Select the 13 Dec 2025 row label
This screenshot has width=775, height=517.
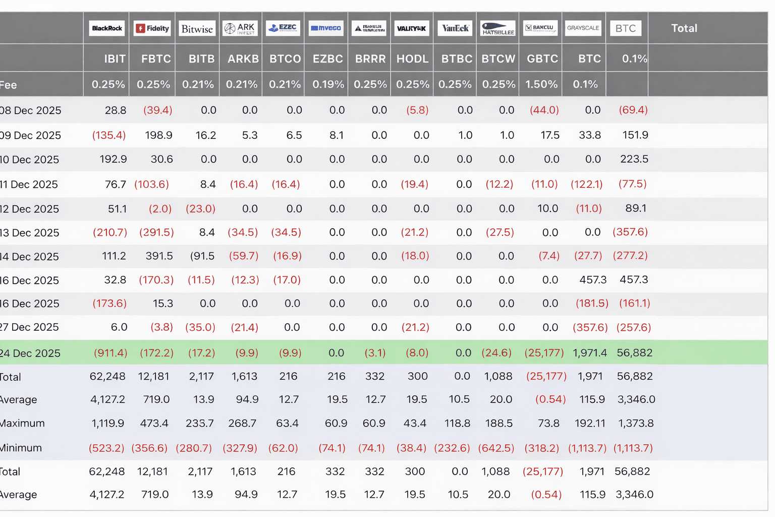(x=30, y=233)
